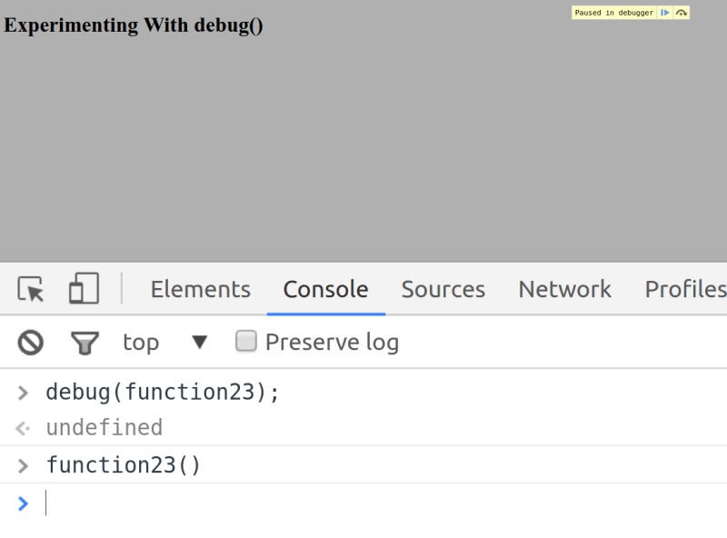The width and height of the screenshot is (727, 538).
Task: Clear the console log
Action: point(32,343)
